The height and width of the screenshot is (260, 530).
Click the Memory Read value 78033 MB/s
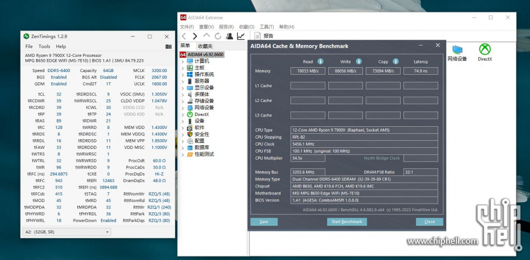click(x=308, y=71)
